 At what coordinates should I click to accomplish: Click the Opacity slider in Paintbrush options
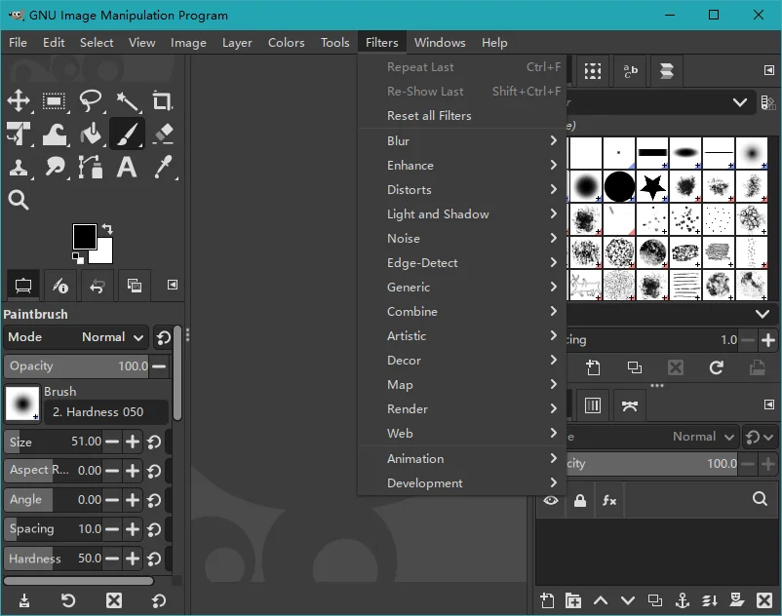pos(76,366)
